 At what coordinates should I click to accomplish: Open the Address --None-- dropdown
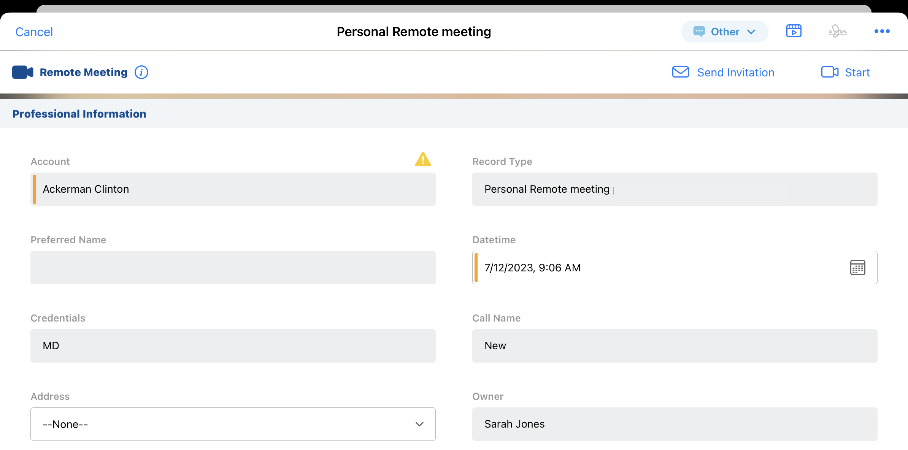pyautogui.click(x=233, y=424)
